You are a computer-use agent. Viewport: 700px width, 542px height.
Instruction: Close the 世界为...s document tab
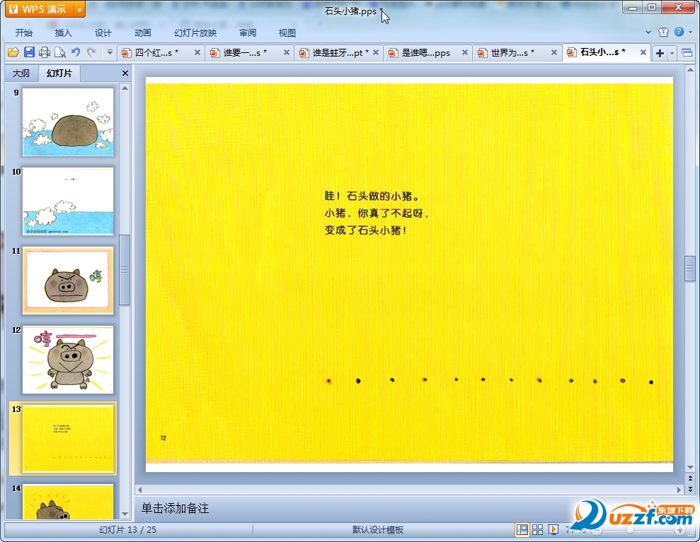coord(554,52)
